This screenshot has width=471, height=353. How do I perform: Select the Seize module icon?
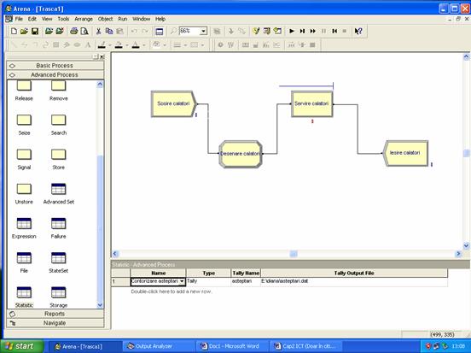[x=24, y=120]
